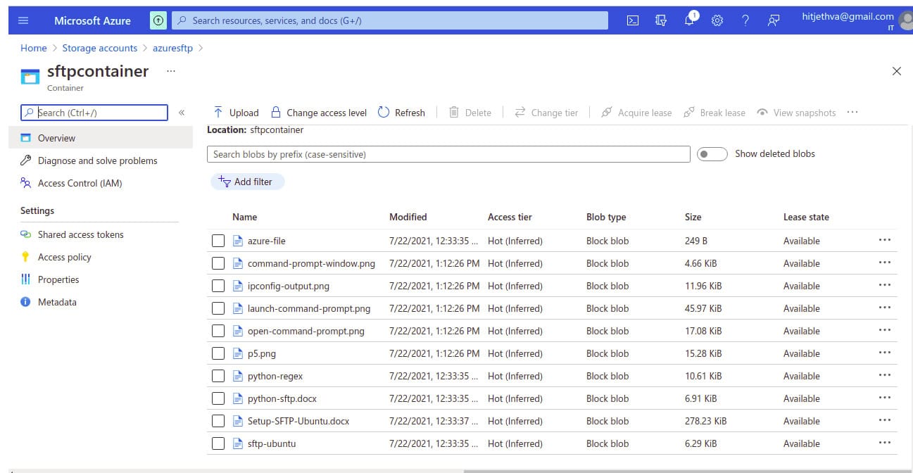Open the ellipsis next to sftpcontainer title
The image size is (913, 473).
tap(170, 71)
